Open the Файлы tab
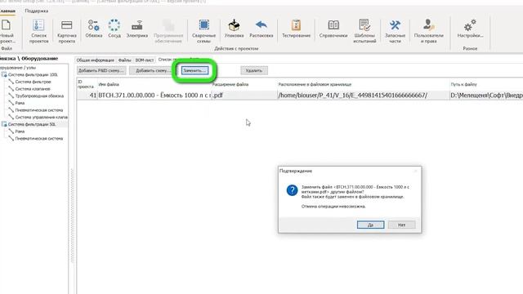 point(125,60)
